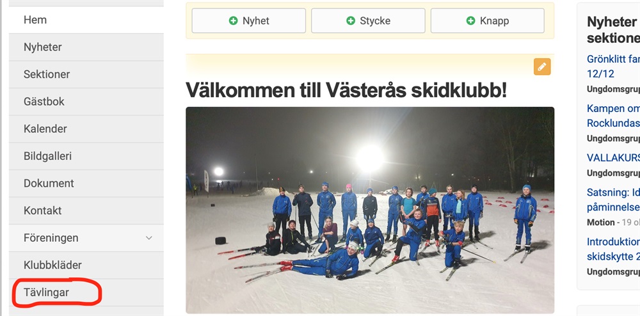This screenshot has height=316, width=640.
Task: Click the green plus icon beside Stycke
Action: coord(351,21)
